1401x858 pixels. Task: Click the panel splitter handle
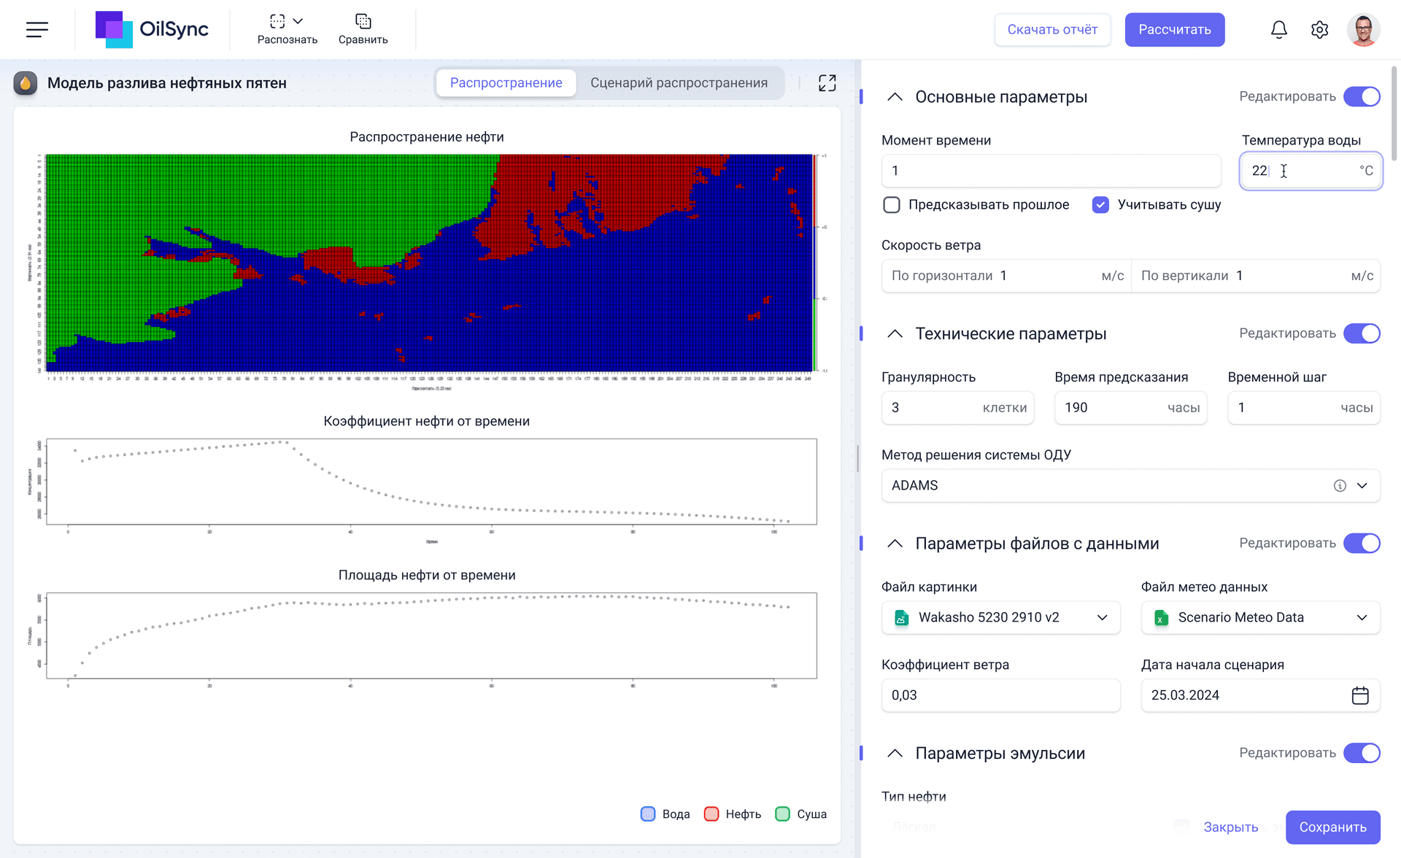click(x=857, y=458)
